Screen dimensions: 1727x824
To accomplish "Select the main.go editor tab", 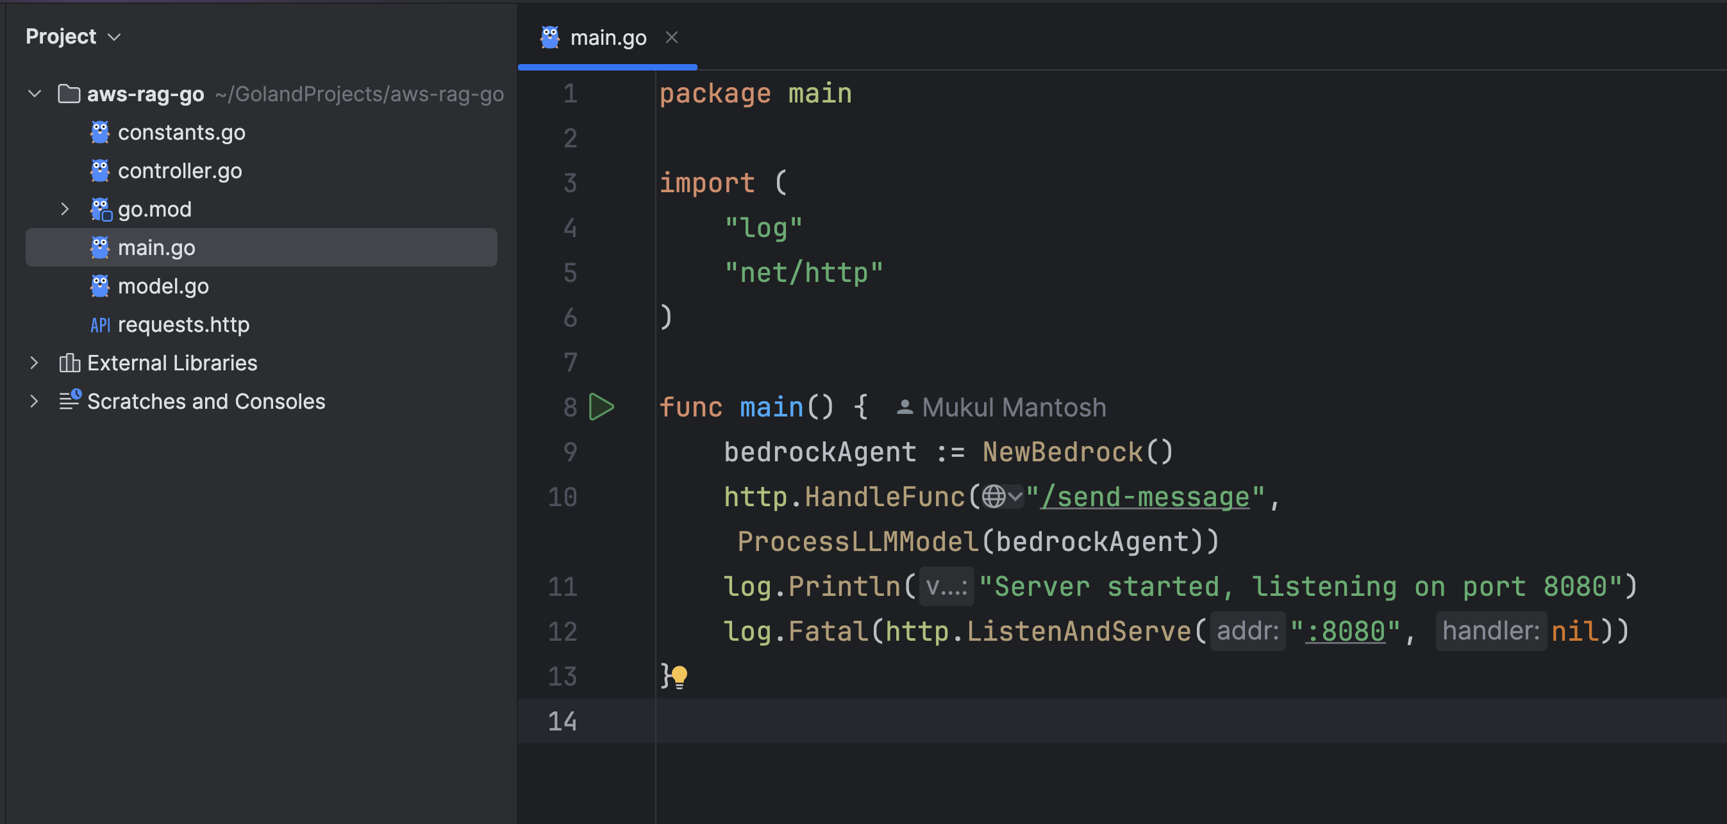I will coord(608,38).
